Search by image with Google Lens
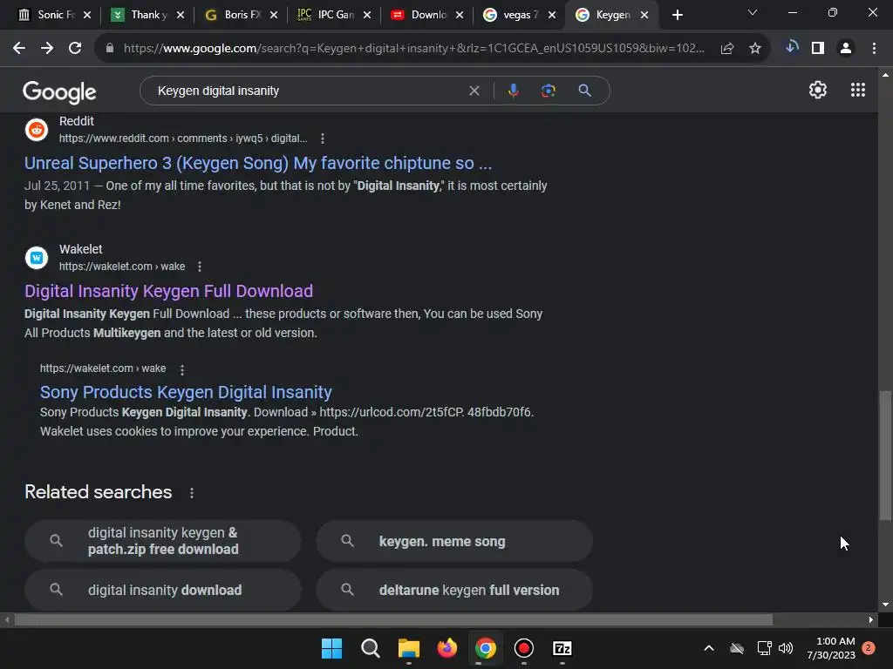 [x=548, y=91]
